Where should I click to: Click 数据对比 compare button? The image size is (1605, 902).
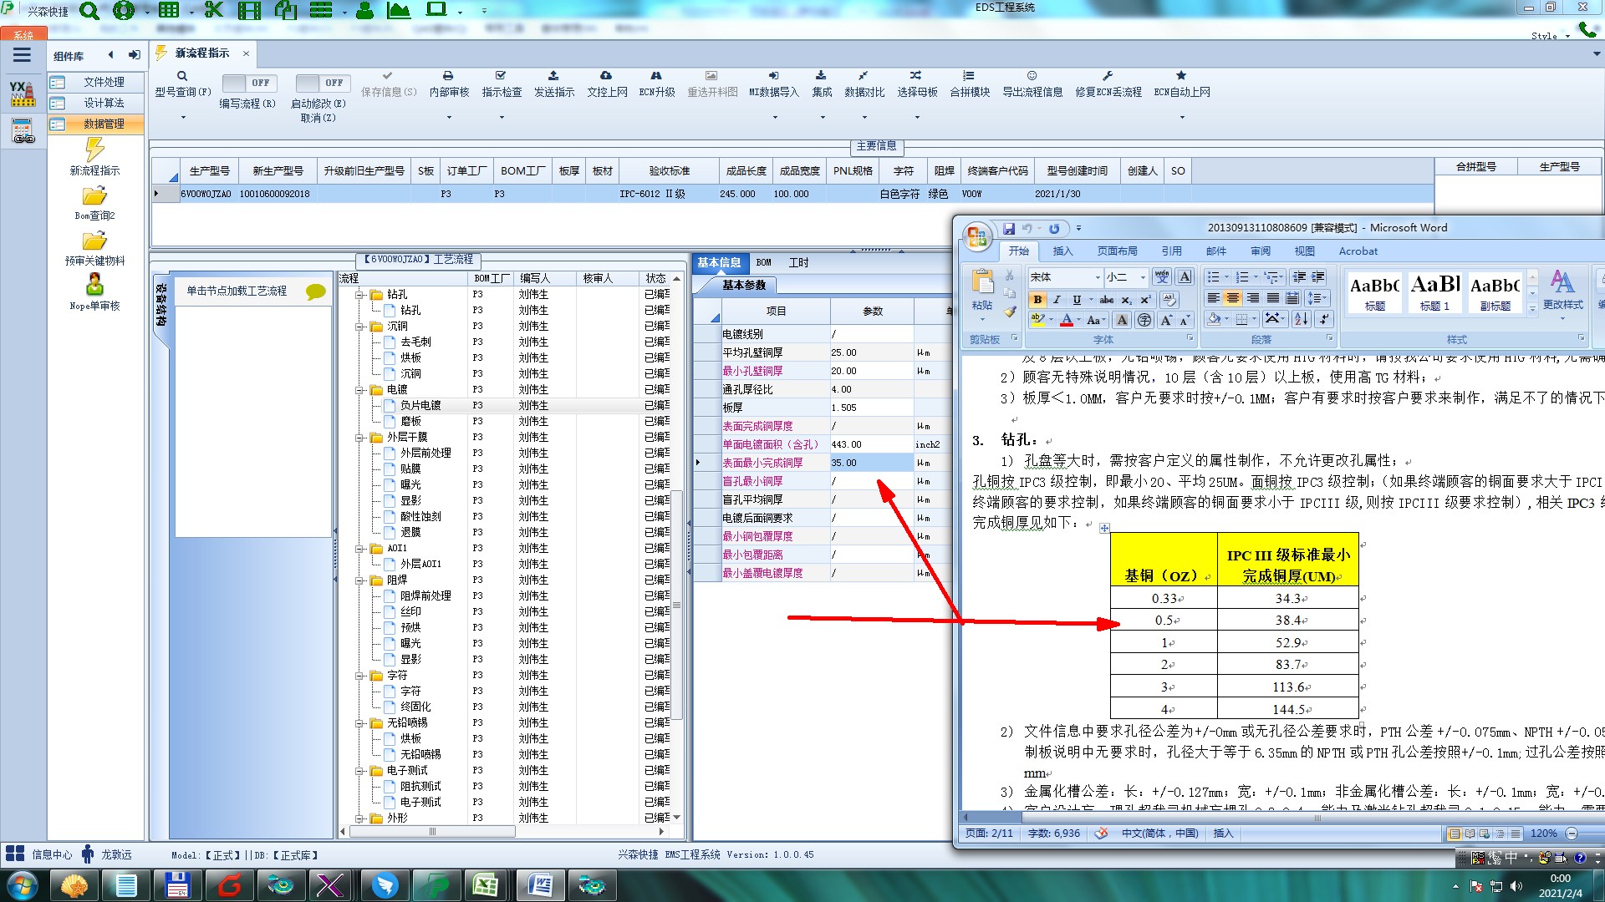click(864, 84)
